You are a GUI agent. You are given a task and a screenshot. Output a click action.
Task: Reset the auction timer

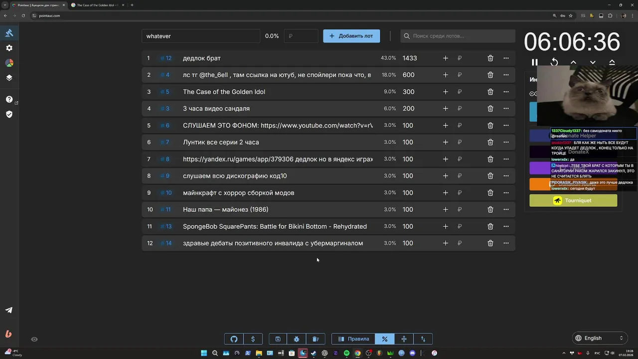(554, 62)
